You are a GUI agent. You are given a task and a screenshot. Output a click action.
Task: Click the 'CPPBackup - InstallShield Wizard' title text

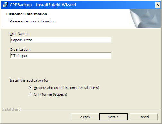click(x=43, y=5)
